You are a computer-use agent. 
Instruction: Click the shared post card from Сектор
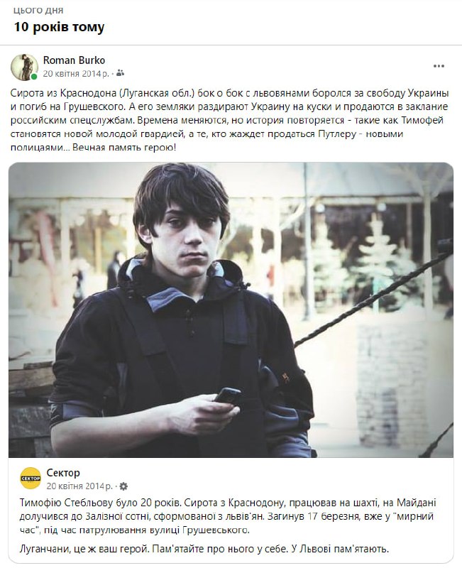[x=231, y=363]
